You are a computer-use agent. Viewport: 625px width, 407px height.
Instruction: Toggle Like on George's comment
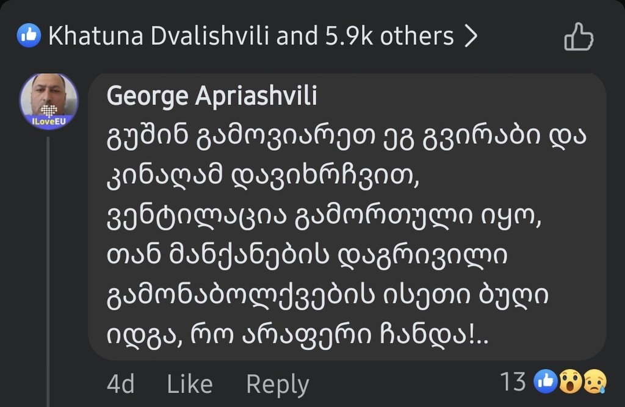pyautogui.click(x=188, y=383)
